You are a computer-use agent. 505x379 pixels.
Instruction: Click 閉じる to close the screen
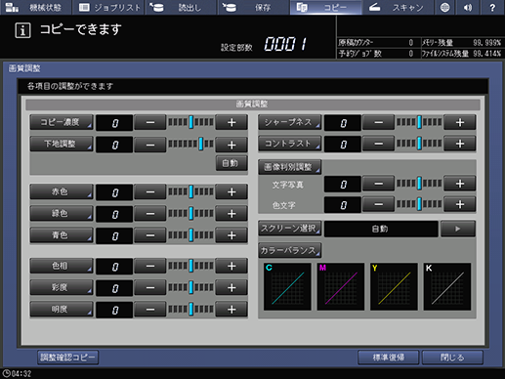[x=452, y=358]
